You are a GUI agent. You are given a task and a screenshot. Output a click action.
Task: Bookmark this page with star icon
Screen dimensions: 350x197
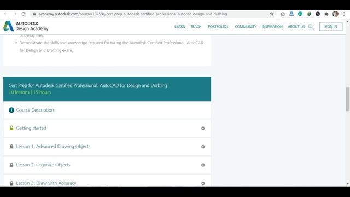coord(272,14)
